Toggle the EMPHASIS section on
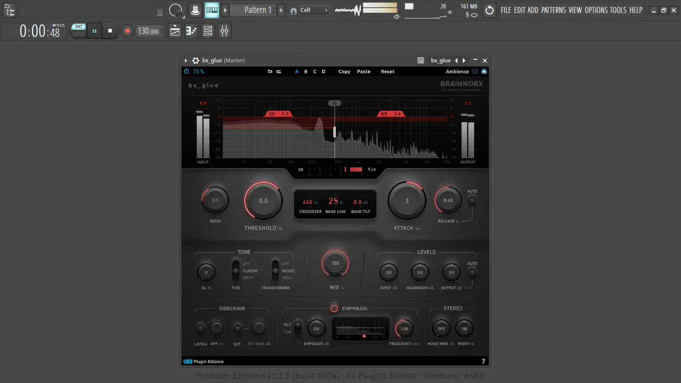The height and width of the screenshot is (383, 681). click(x=335, y=308)
